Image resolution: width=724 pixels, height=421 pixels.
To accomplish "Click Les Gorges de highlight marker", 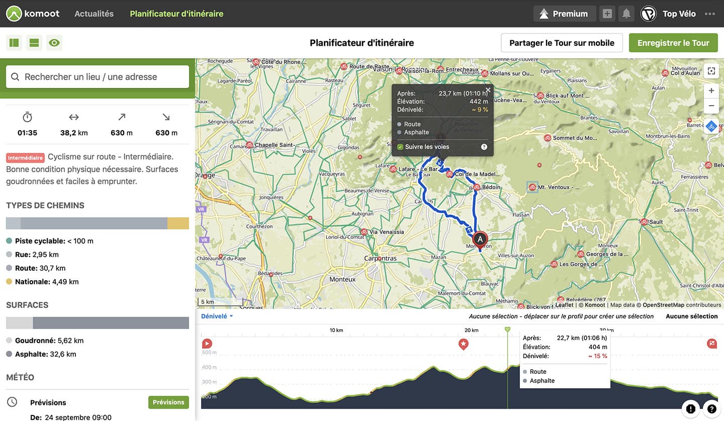I will [x=554, y=264].
